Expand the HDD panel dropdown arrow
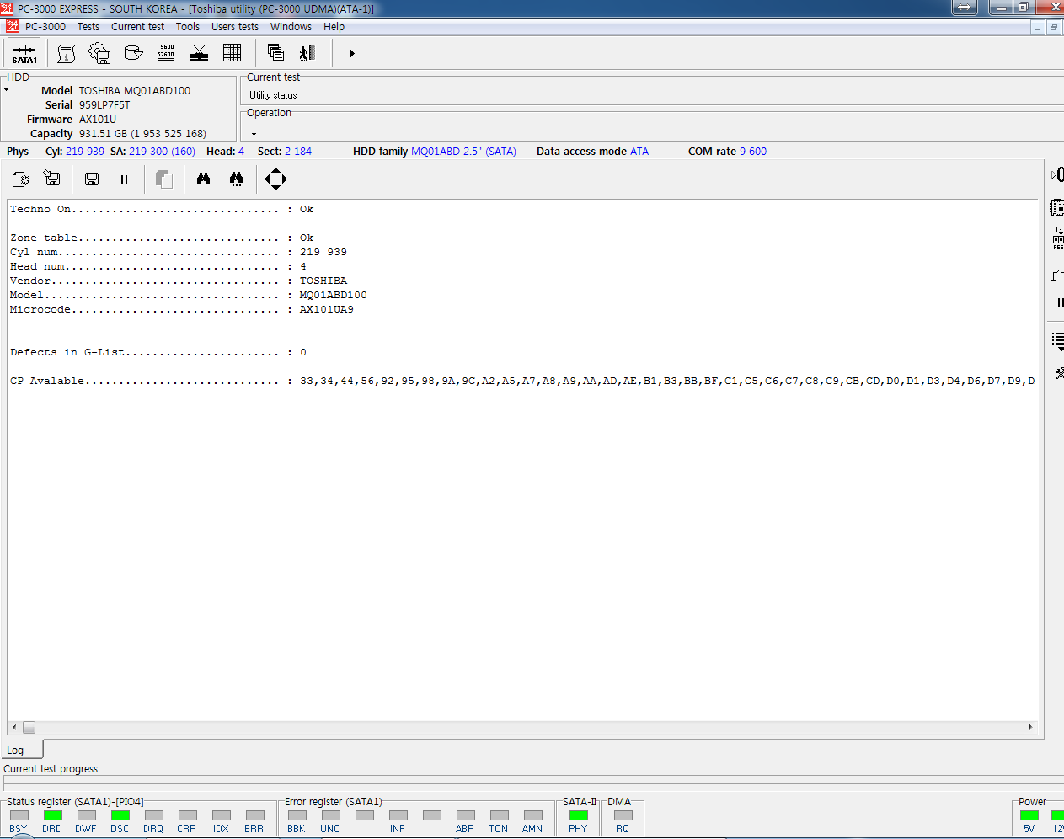The width and height of the screenshot is (1064, 839). point(6,89)
